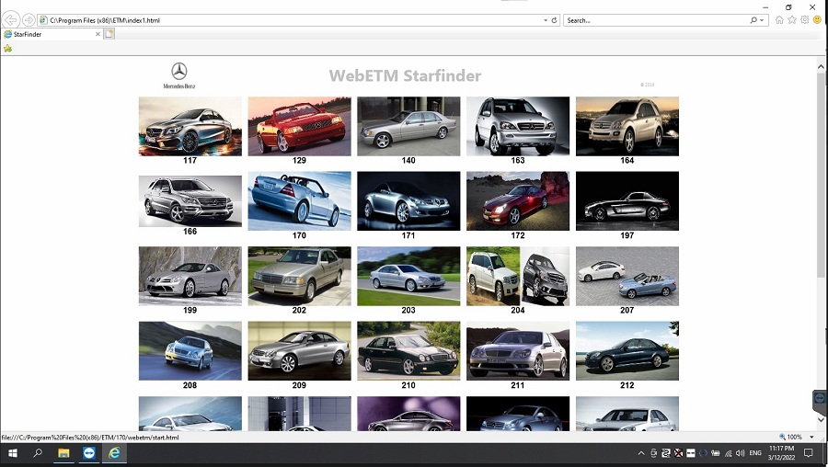This screenshot has height=467, width=828.
Task: Open the model 163 SUV thumbnail
Action: pyautogui.click(x=518, y=126)
